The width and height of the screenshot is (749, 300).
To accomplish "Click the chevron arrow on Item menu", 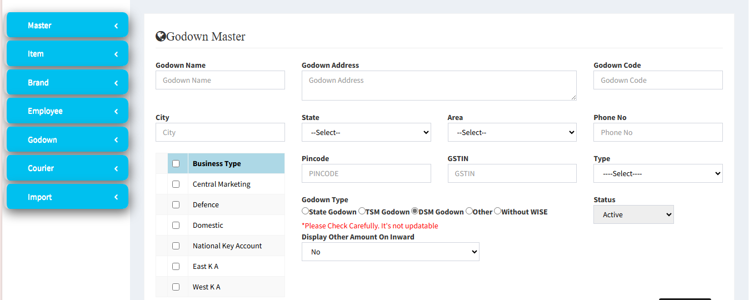I will click(116, 54).
